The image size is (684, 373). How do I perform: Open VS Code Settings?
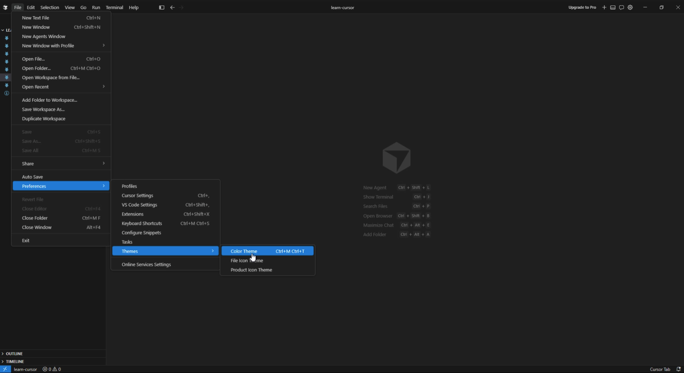(x=165, y=205)
